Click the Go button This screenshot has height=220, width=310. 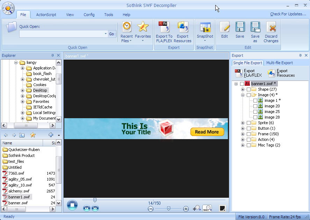click(x=111, y=34)
